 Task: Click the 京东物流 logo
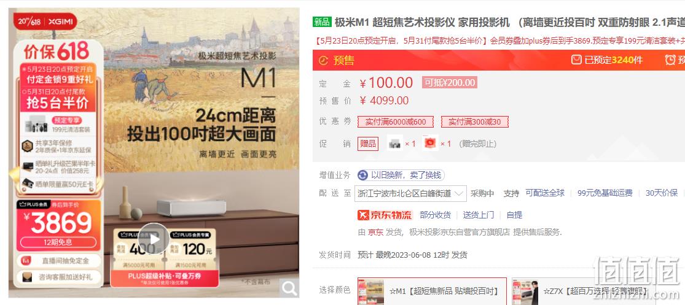(x=385, y=215)
